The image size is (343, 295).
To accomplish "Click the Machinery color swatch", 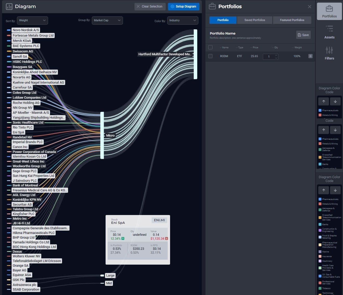I will (320, 261).
